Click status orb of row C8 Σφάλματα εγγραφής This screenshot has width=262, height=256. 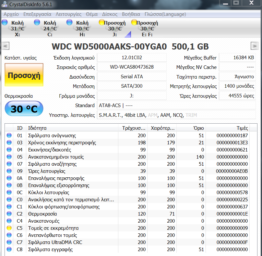pyautogui.click(x=9, y=249)
